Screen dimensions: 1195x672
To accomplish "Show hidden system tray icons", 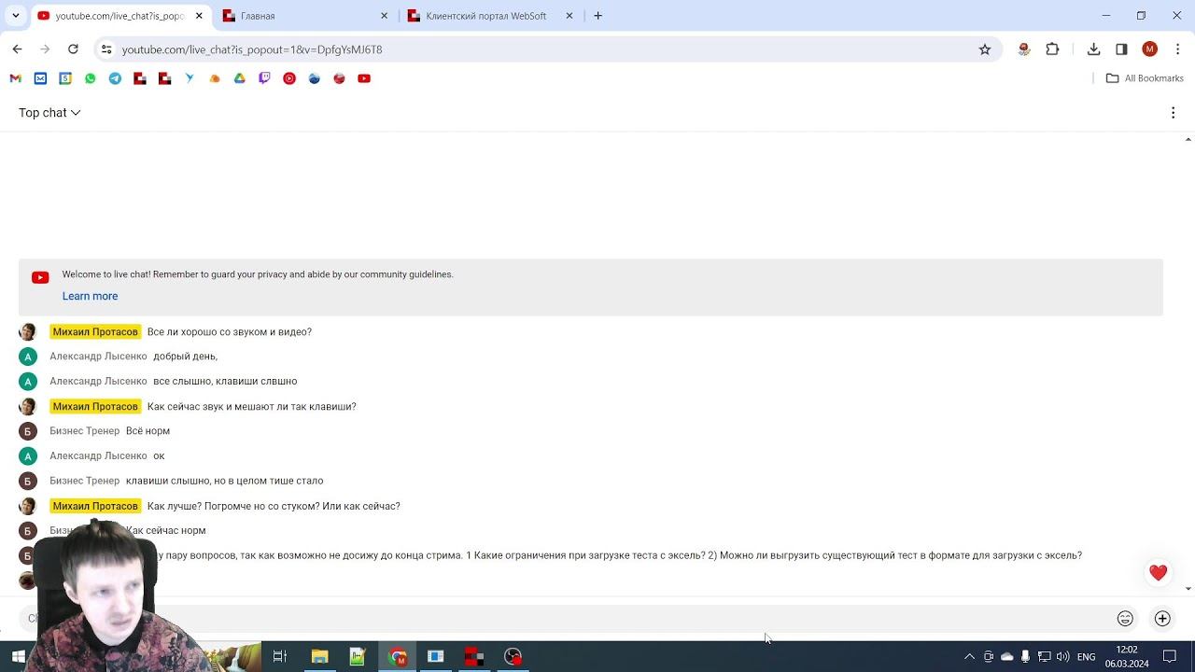I will [x=969, y=657].
